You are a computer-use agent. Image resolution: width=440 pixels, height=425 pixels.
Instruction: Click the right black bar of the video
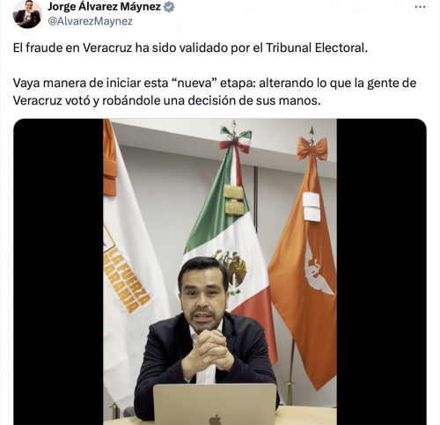(381, 272)
